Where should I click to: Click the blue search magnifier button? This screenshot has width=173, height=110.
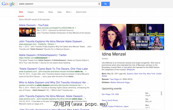pos(105,4)
